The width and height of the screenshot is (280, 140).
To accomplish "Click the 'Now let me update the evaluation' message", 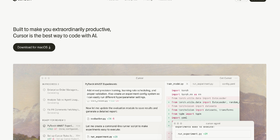I will pos(122,110).
